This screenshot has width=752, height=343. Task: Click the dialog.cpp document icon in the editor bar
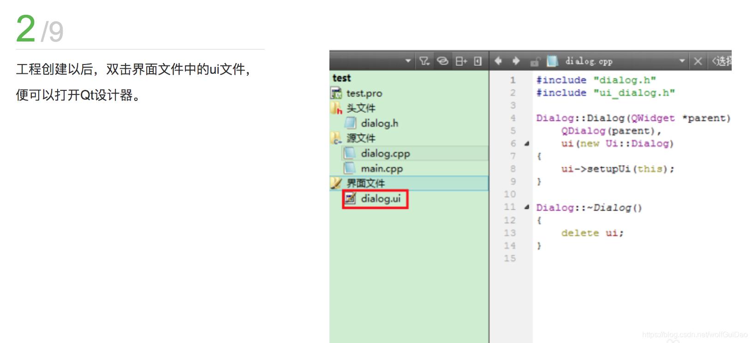552,61
